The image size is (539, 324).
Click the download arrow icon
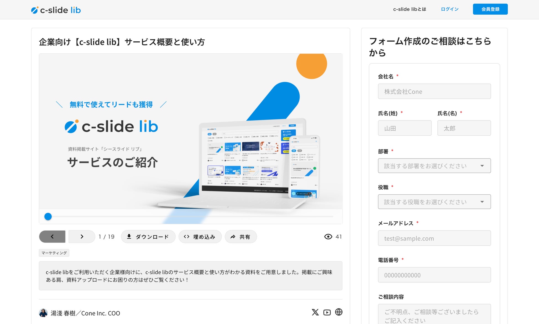(129, 237)
